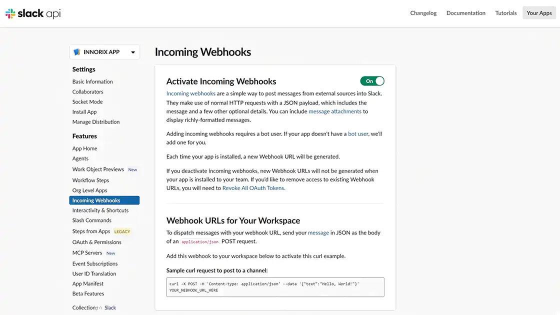
Task: Open MCP Servers page
Action: pos(87,253)
